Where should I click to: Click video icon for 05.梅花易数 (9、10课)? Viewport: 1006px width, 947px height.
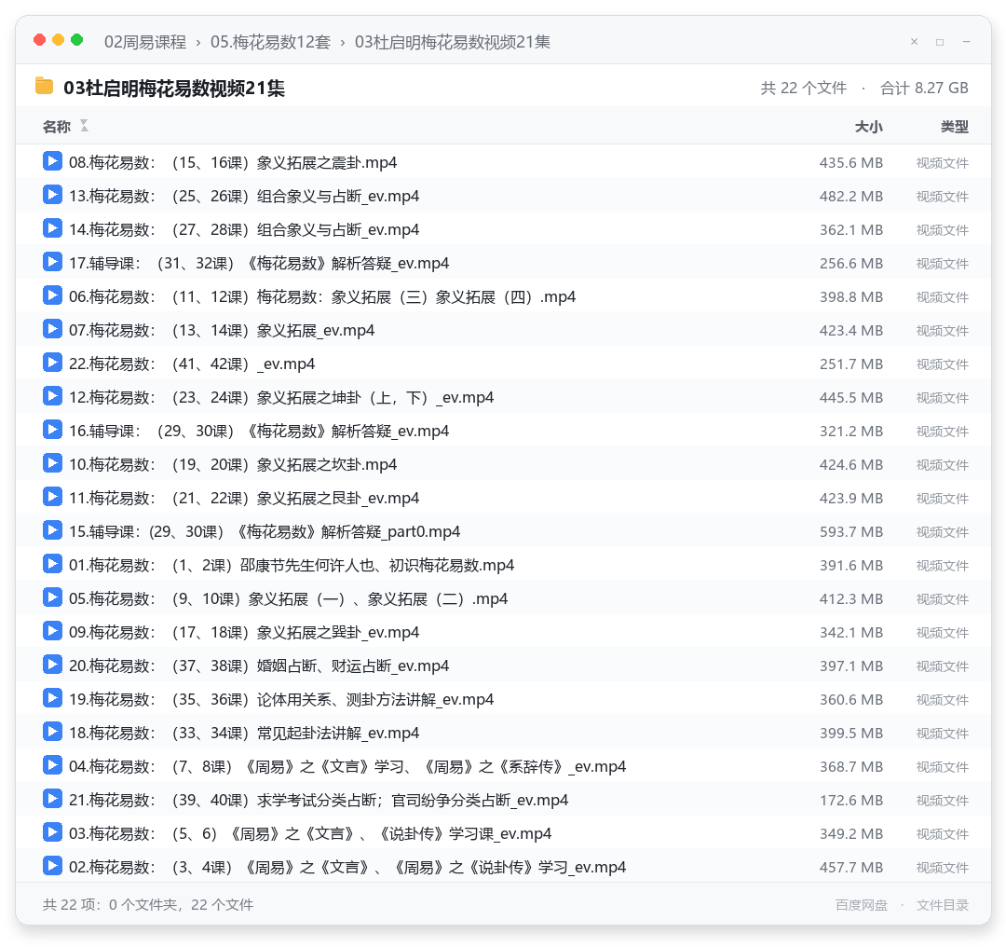point(52,597)
